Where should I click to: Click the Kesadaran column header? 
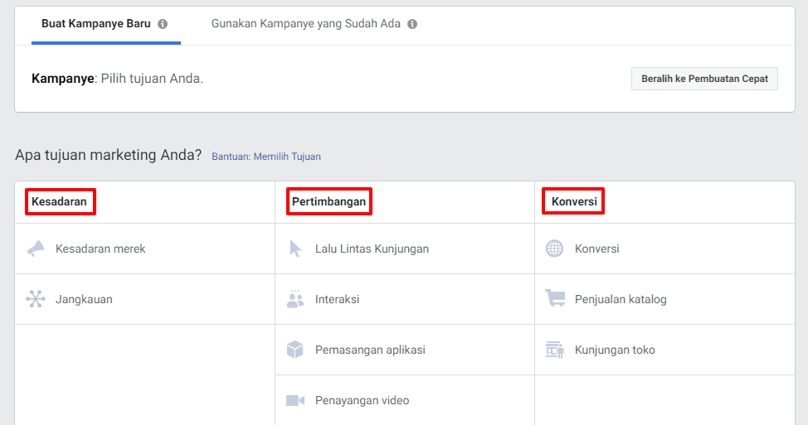click(59, 201)
